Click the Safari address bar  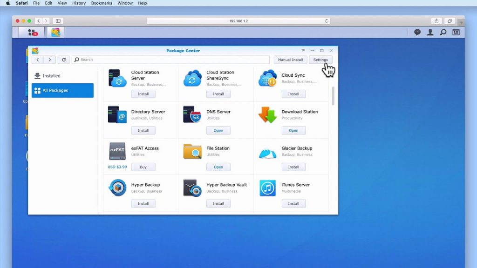click(238, 21)
